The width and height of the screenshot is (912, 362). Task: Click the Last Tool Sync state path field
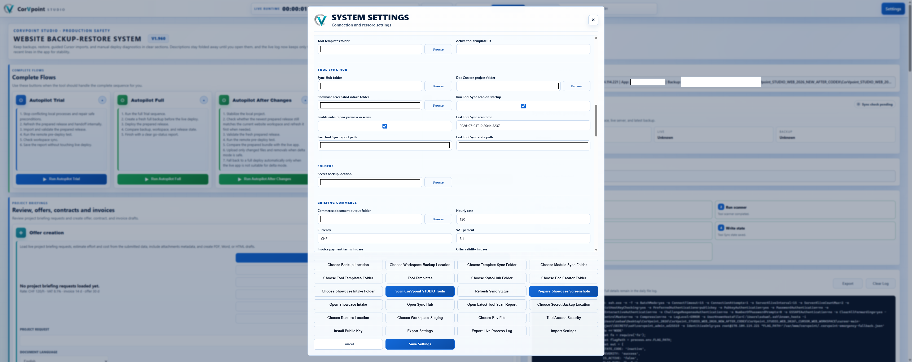[523, 145]
